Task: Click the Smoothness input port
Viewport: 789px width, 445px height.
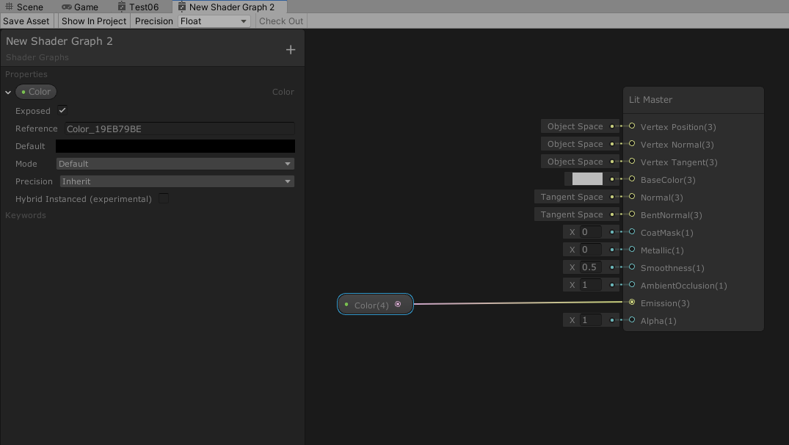Action: pyautogui.click(x=631, y=267)
